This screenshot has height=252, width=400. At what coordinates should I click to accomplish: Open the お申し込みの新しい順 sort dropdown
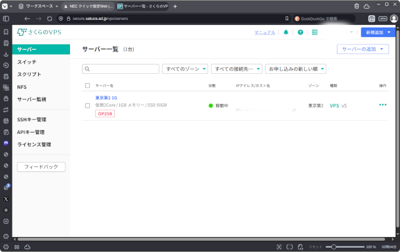(296, 69)
